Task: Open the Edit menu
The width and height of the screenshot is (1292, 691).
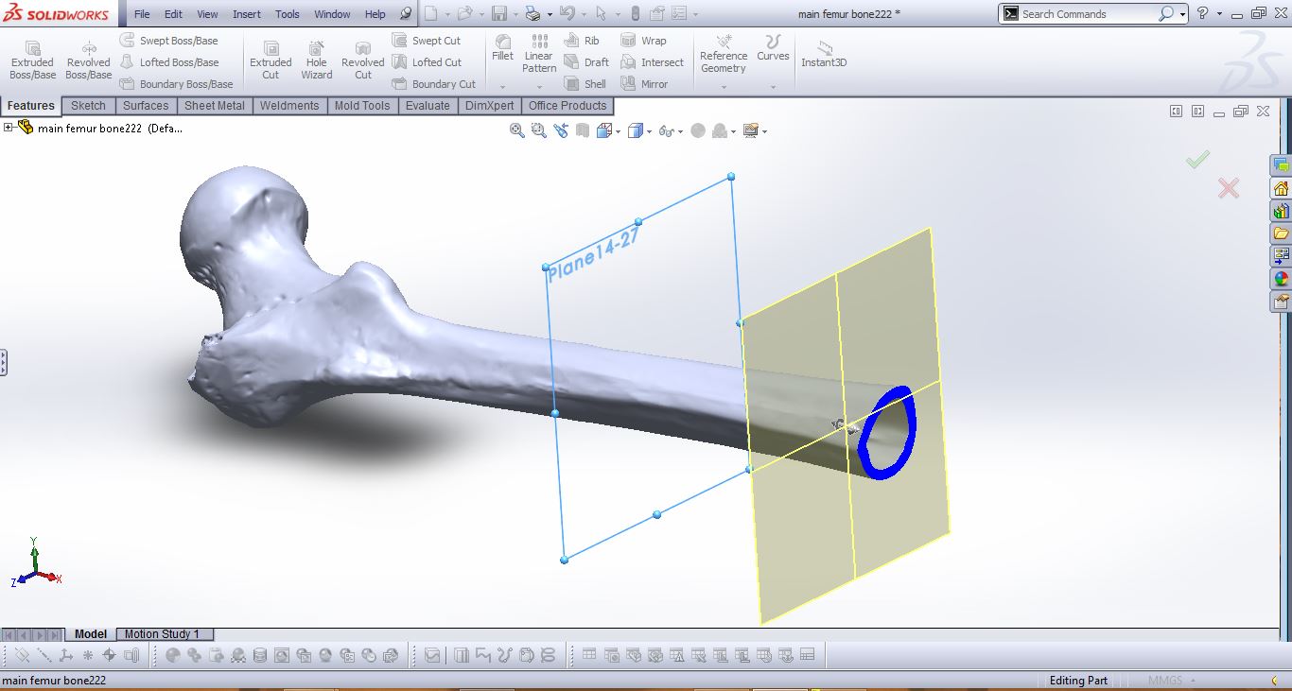Action: coord(173,14)
